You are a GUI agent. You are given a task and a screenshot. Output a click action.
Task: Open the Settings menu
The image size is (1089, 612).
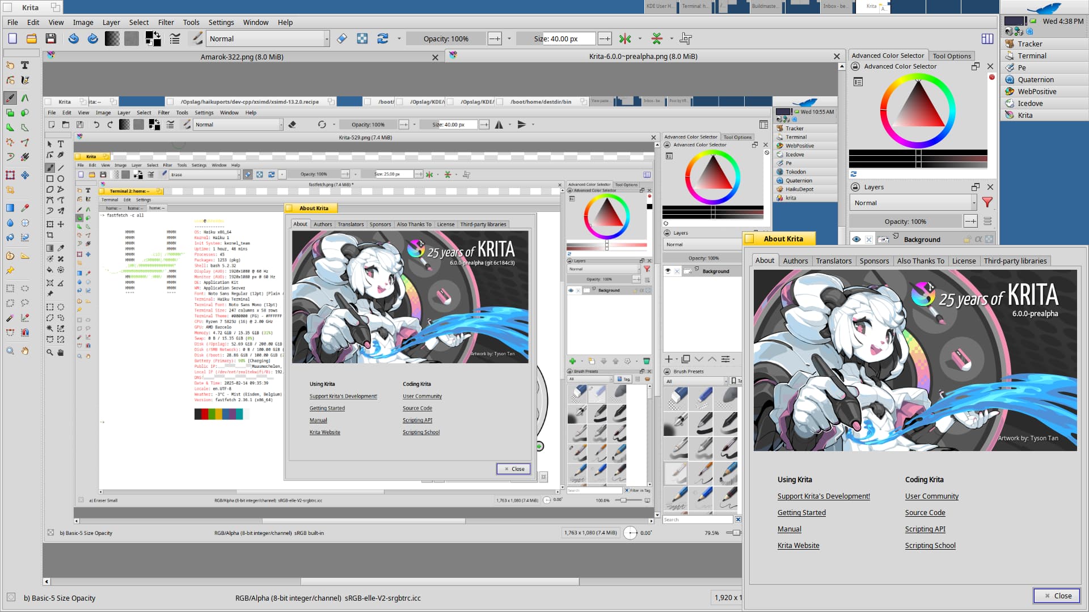tap(221, 22)
